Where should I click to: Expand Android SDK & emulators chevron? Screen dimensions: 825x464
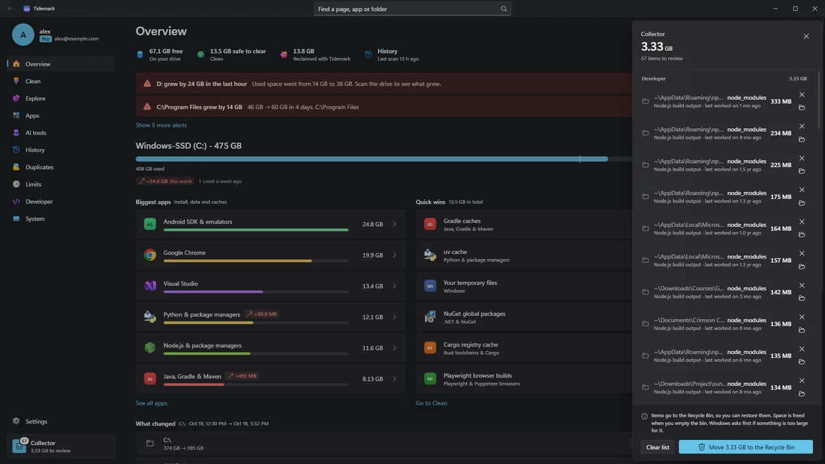click(x=394, y=224)
